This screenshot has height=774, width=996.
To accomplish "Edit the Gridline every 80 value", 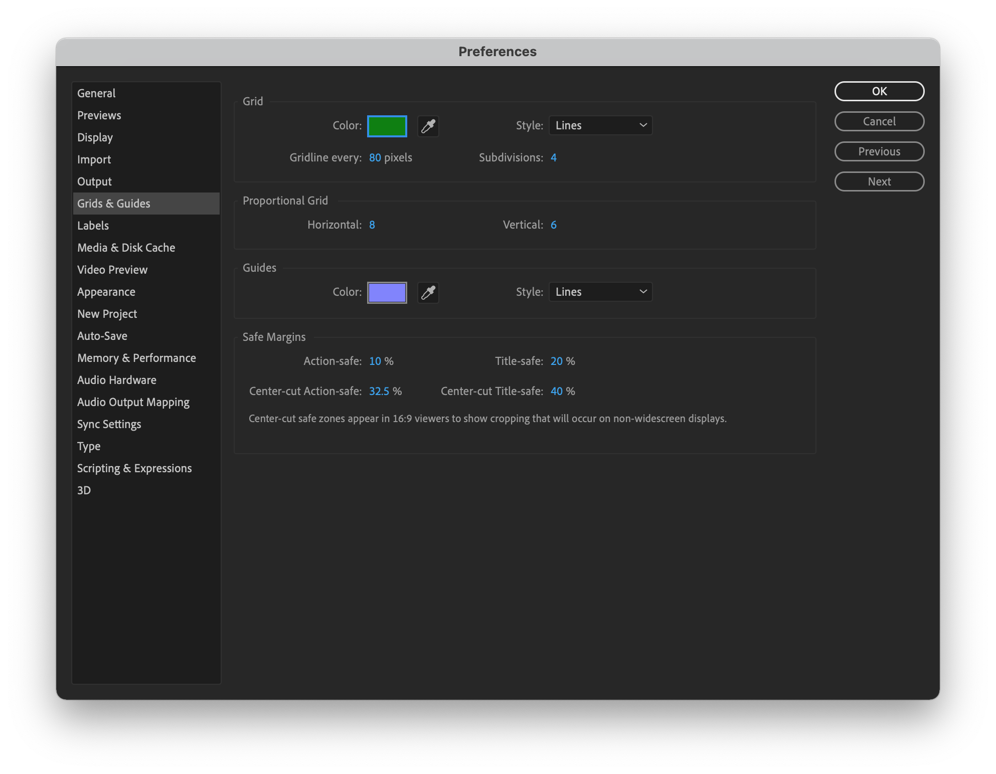I will click(375, 157).
